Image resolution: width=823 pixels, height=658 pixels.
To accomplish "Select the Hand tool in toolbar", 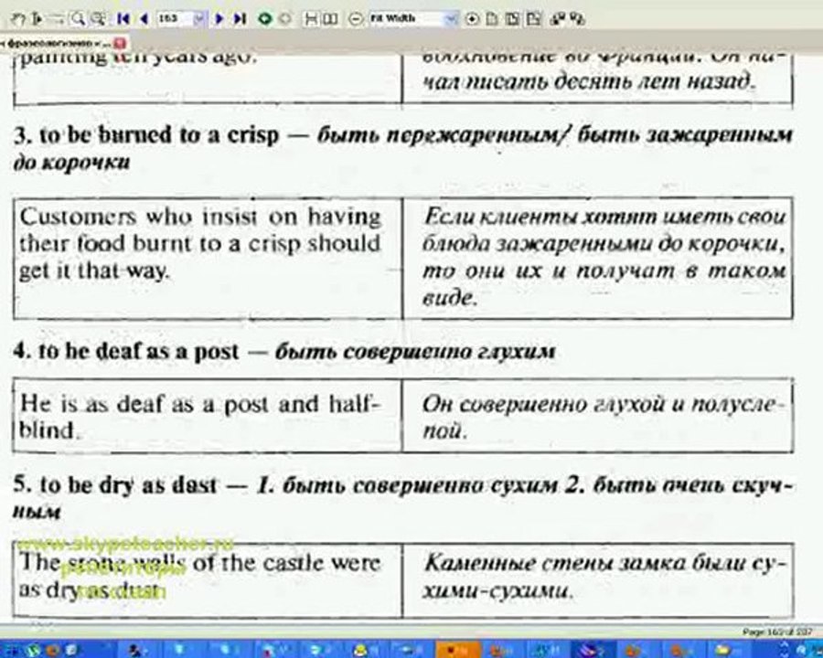I will 18,19.
